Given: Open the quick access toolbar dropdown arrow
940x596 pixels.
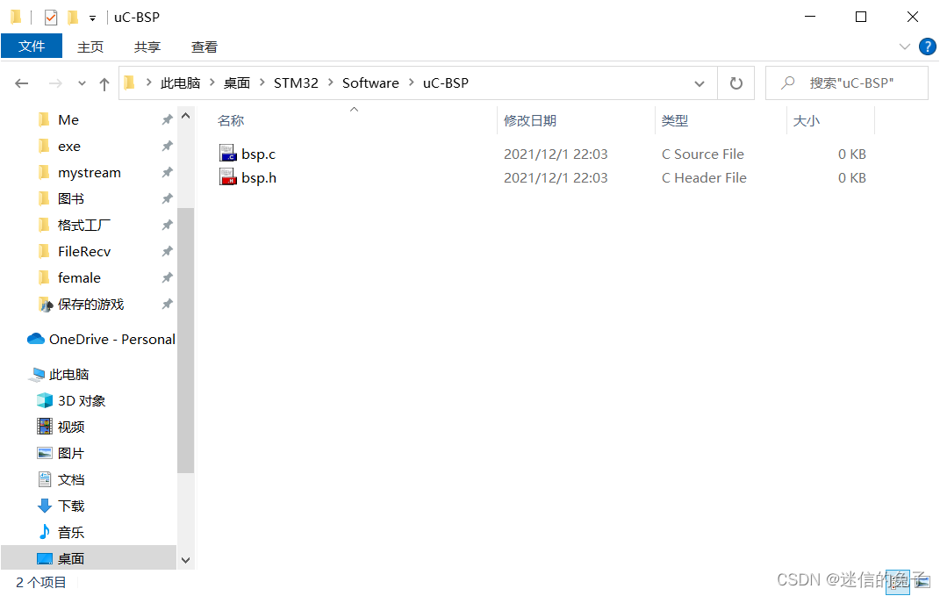Looking at the screenshot, I should coord(92,18).
